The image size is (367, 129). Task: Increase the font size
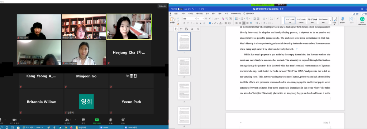206,19
